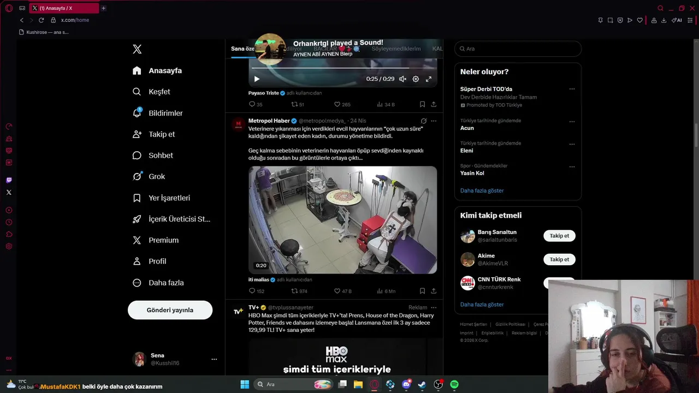The width and height of the screenshot is (699, 393).
Task: Open browser downloads icon
Action: coord(664,20)
